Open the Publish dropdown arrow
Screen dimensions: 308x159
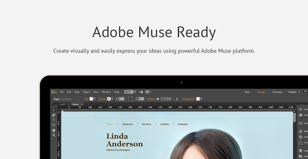click(299, 92)
